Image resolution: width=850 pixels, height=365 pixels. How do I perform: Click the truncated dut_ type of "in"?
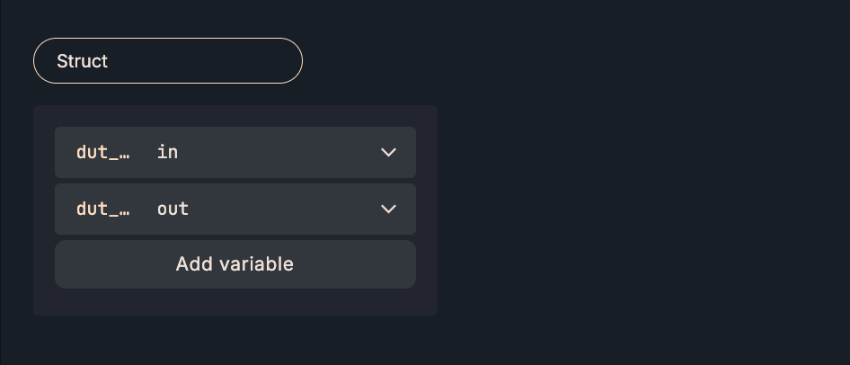(x=102, y=153)
